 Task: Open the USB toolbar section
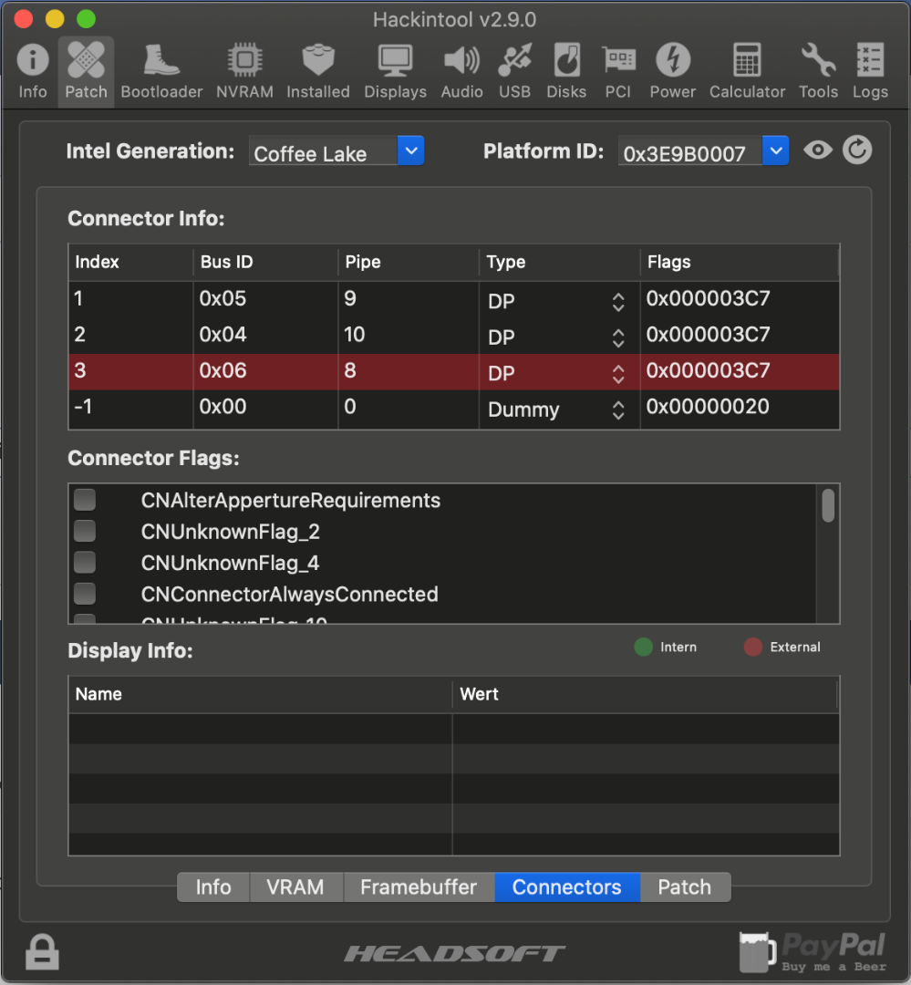pyautogui.click(x=514, y=71)
